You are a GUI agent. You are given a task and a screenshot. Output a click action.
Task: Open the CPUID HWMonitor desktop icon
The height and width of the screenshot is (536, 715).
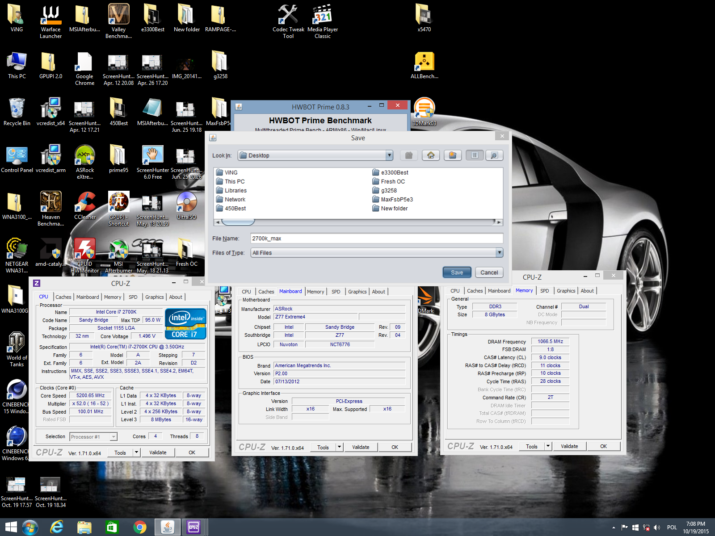(85, 255)
